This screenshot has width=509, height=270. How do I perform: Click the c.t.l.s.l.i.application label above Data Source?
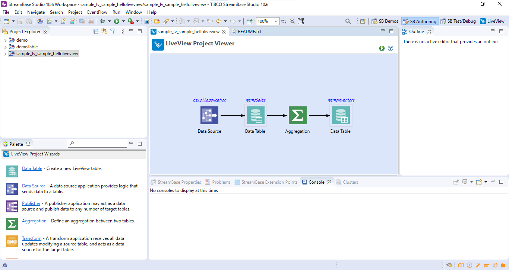[209, 100]
